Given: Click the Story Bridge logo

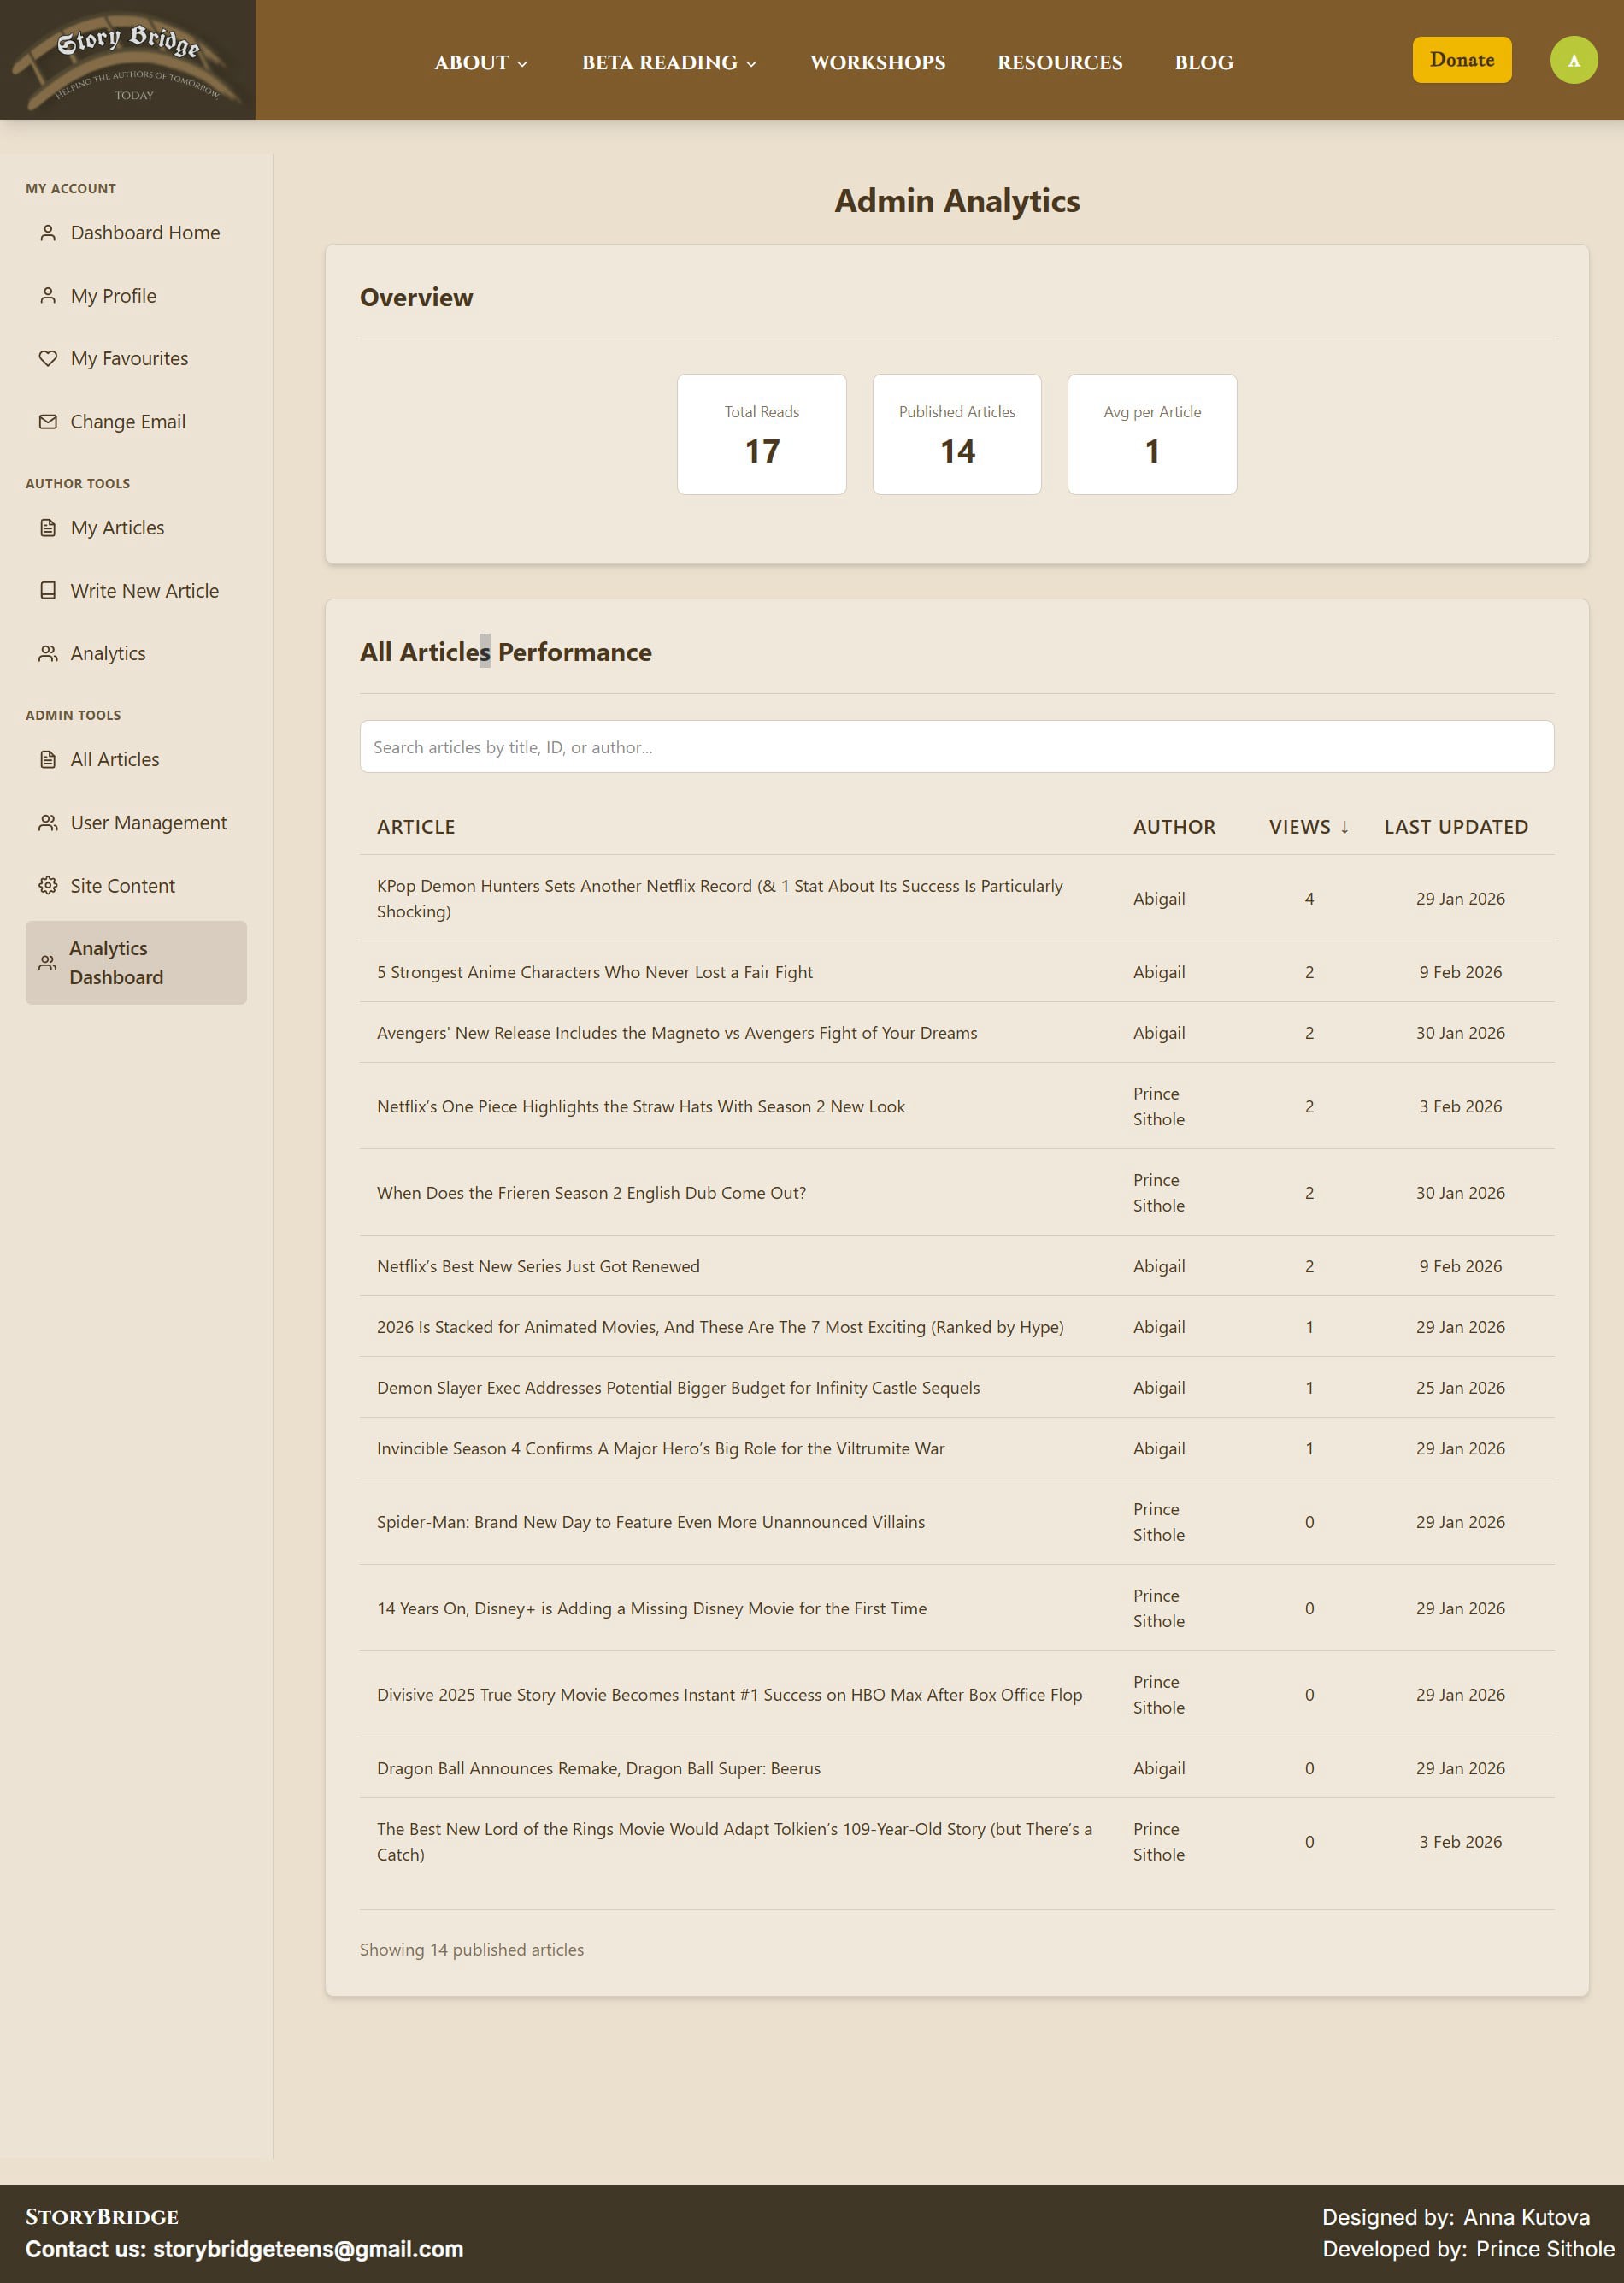Looking at the screenshot, I should [x=130, y=59].
